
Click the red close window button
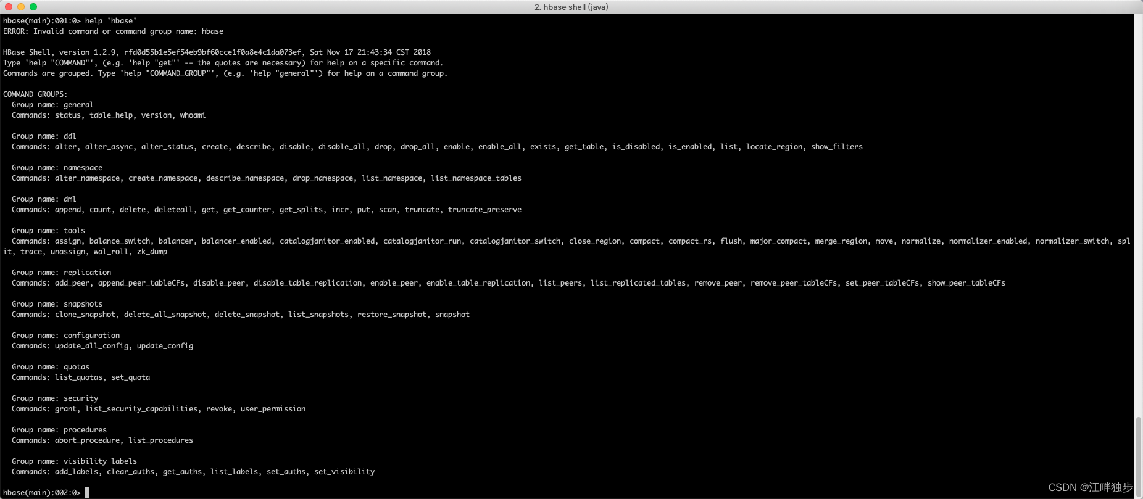[x=9, y=7]
